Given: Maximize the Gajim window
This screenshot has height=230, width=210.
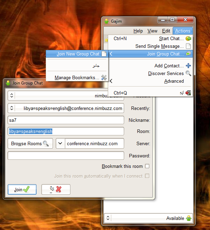Looking at the screenshot, I should (x=172, y=20).
